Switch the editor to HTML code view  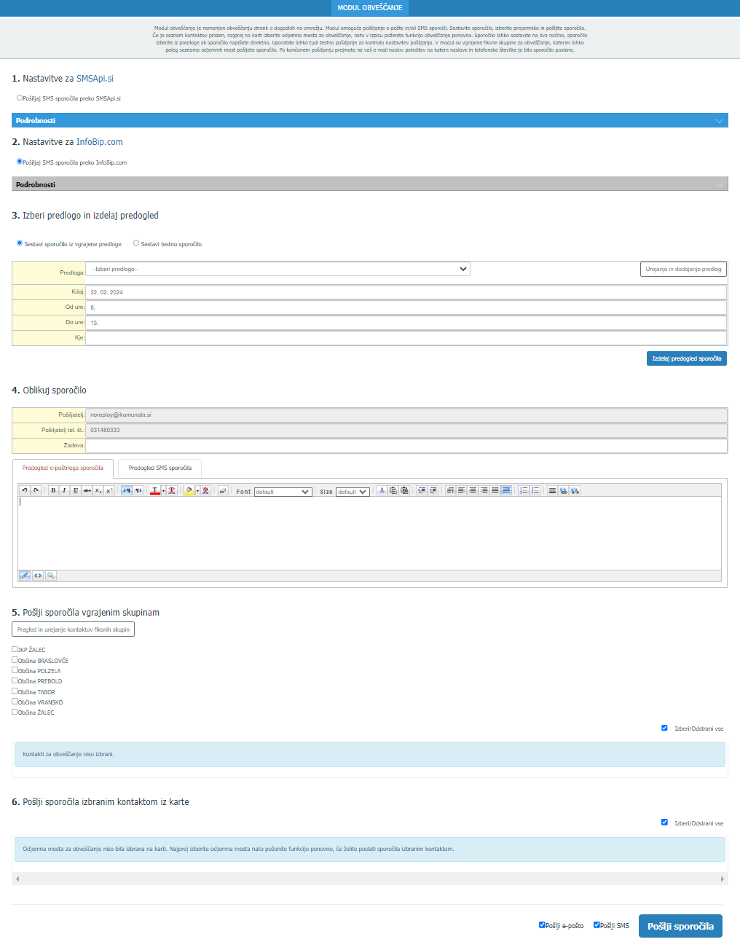[x=38, y=576]
